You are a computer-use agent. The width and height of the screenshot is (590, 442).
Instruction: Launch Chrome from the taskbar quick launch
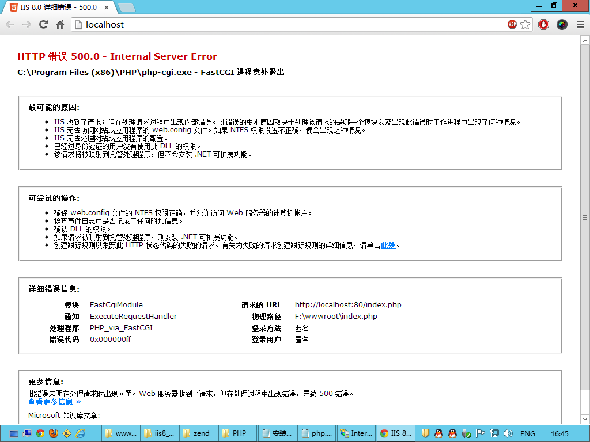click(40, 434)
